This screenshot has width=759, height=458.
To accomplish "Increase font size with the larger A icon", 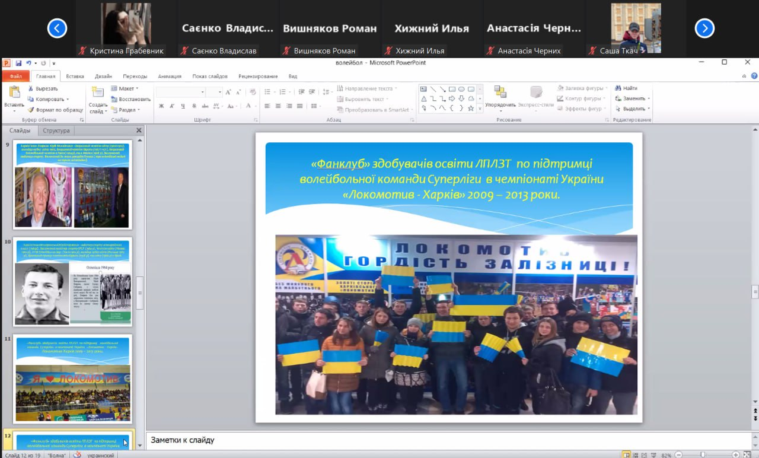I will pos(228,92).
